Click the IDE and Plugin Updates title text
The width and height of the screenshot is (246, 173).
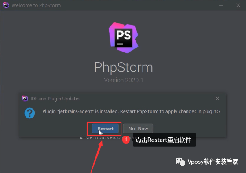(55, 99)
